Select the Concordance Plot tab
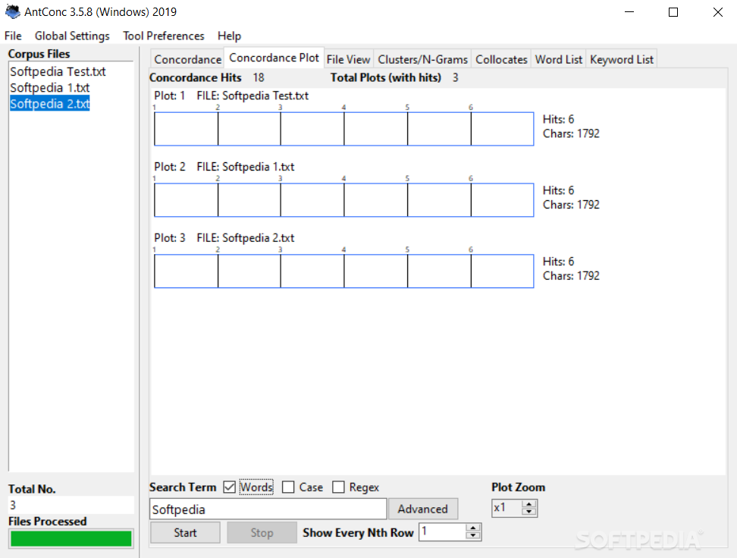The image size is (737, 558). pyautogui.click(x=274, y=58)
